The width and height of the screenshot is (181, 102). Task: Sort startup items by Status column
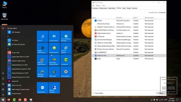(x=138, y=18)
